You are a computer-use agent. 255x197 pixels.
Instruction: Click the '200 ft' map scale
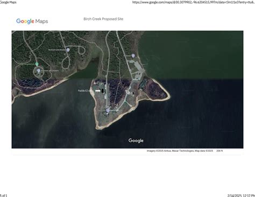[x=219, y=151]
